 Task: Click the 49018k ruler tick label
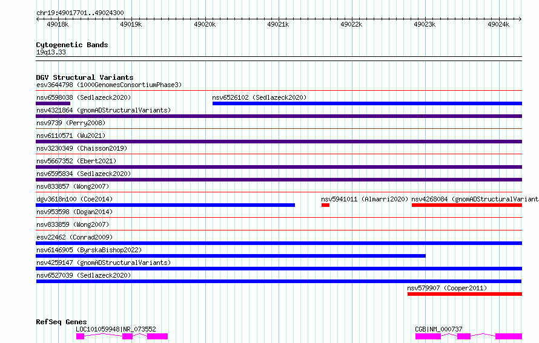58,24
